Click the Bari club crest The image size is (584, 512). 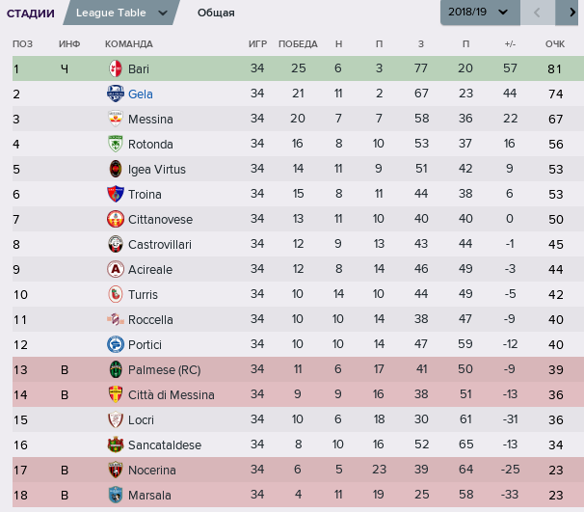point(116,69)
